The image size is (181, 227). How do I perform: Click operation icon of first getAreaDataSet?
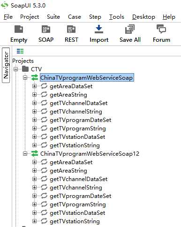(44, 86)
